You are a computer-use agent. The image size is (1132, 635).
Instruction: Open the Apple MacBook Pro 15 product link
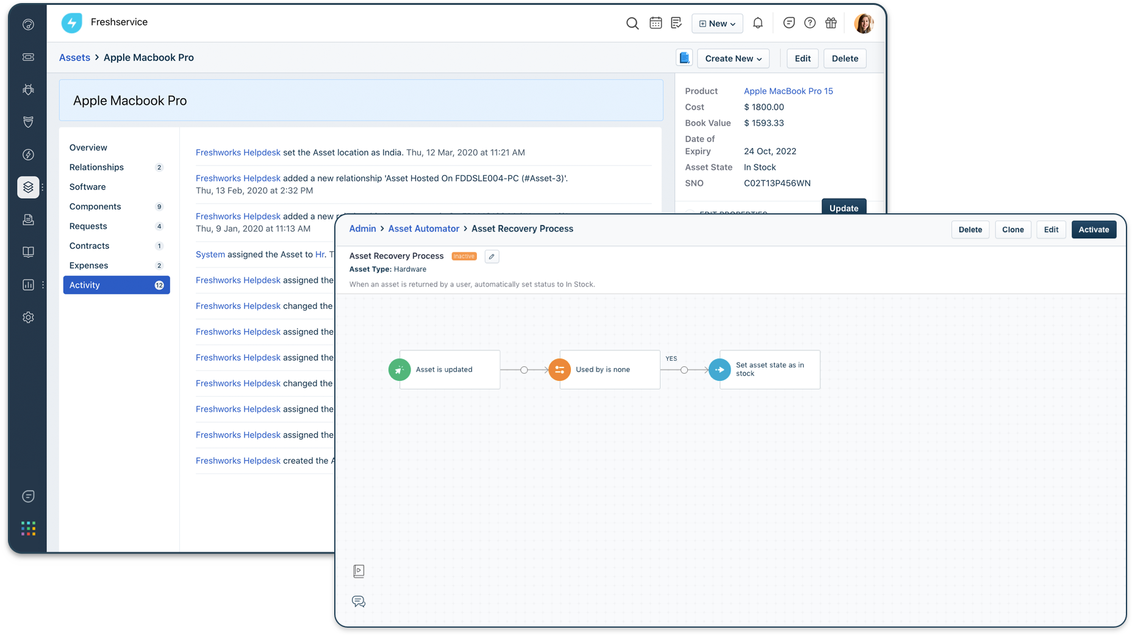pos(788,91)
